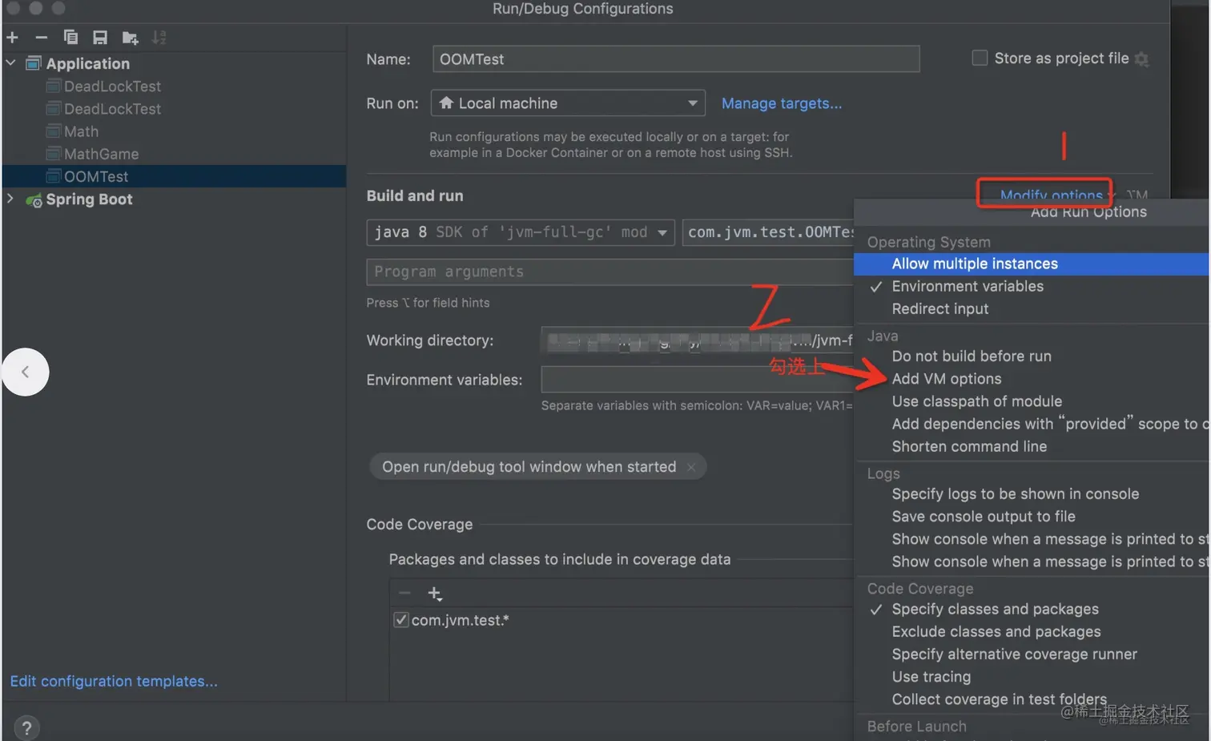
Task: Remove entry from the coverage packages list
Action: (x=404, y=593)
